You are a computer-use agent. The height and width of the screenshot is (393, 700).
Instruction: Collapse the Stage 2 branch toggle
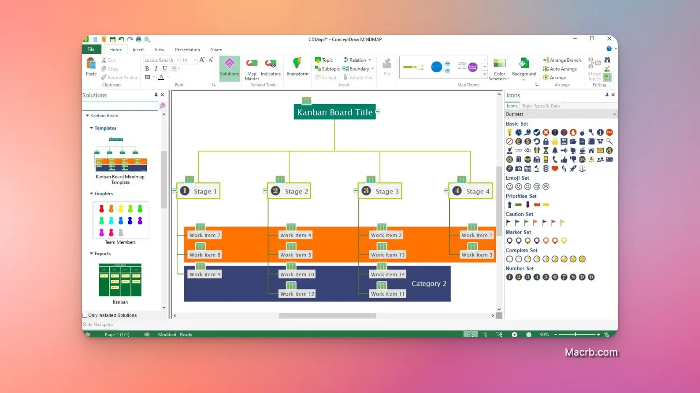(x=265, y=191)
